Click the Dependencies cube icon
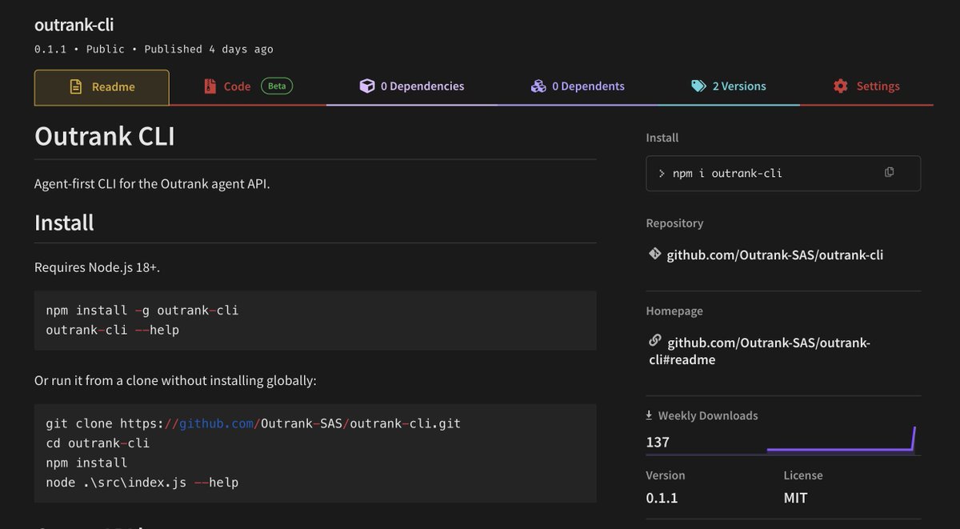Image resolution: width=960 pixels, height=529 pixels. point(366,86)
